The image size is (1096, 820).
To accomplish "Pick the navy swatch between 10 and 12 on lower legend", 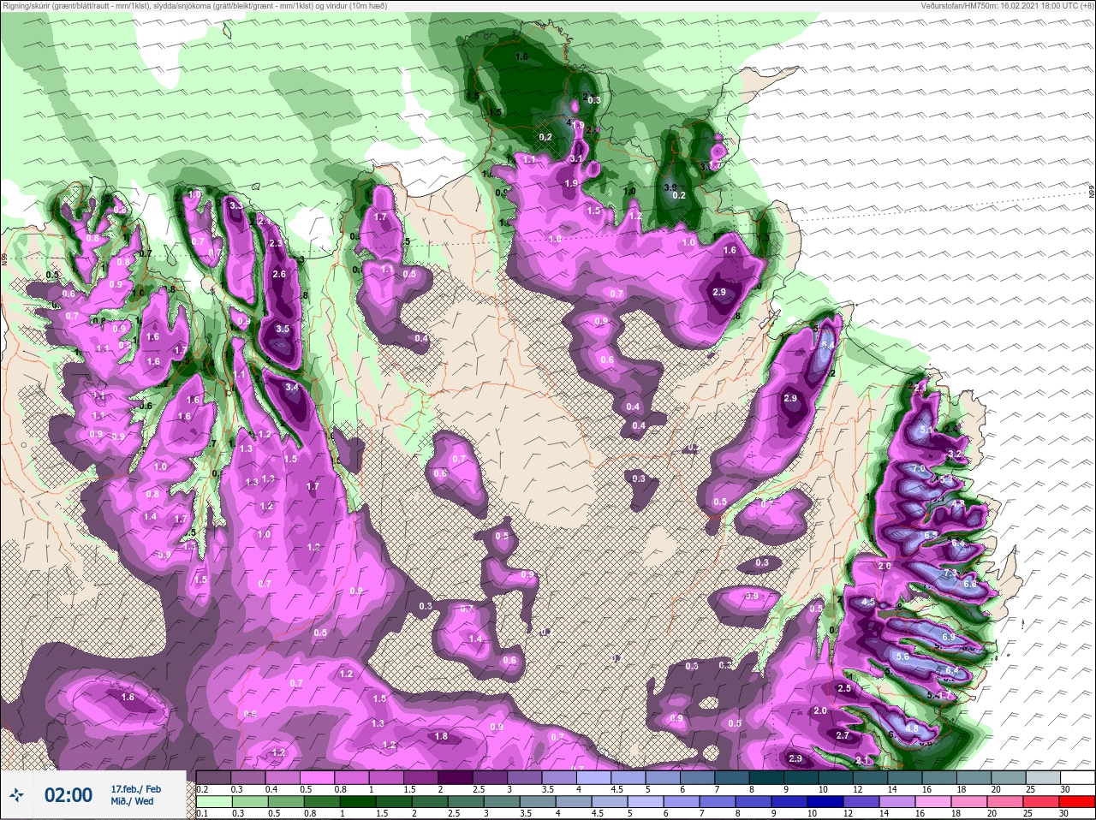I will [824, 803].
